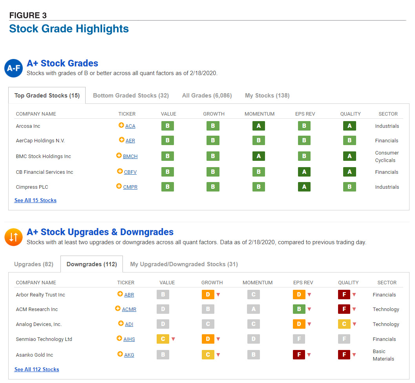Image resolution: width=415 pixels, height=383 pixels.
Task: Open the ADI ticker link
Action: [x=129, y=324]
